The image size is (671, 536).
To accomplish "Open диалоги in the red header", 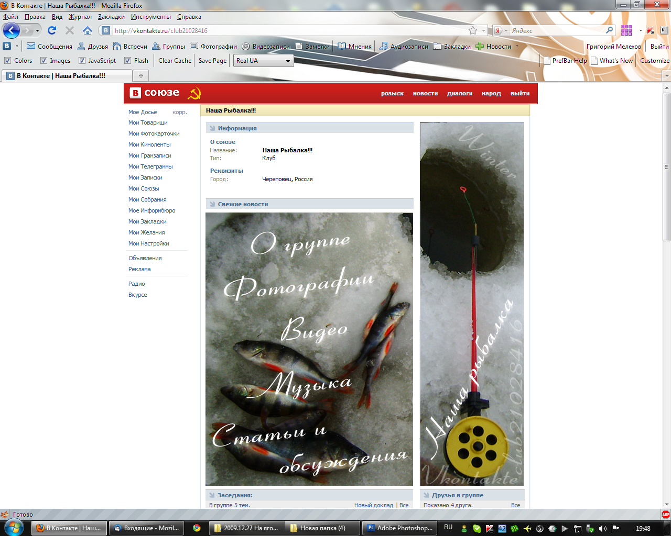I will pyautogui.click(x=460, y=93).
